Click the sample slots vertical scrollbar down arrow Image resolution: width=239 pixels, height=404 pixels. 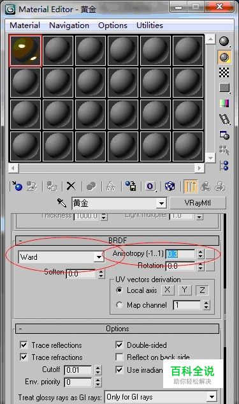tap(210, 158)
